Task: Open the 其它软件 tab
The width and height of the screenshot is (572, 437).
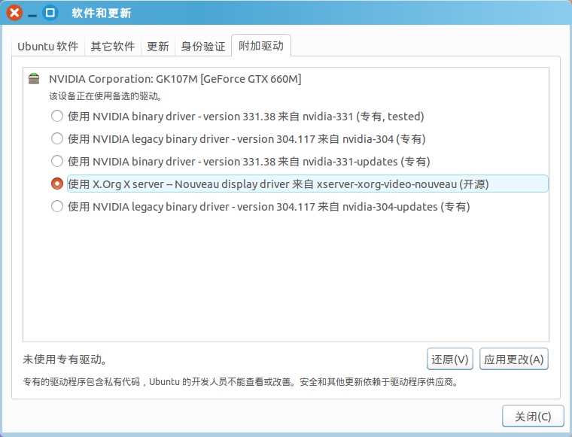Action: (113, 47)
